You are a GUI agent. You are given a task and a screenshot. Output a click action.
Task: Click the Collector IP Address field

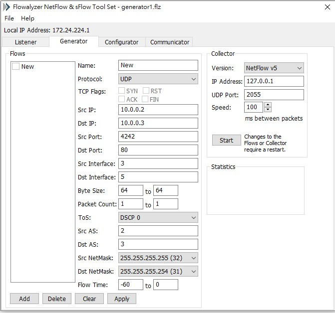pos(274,81)
